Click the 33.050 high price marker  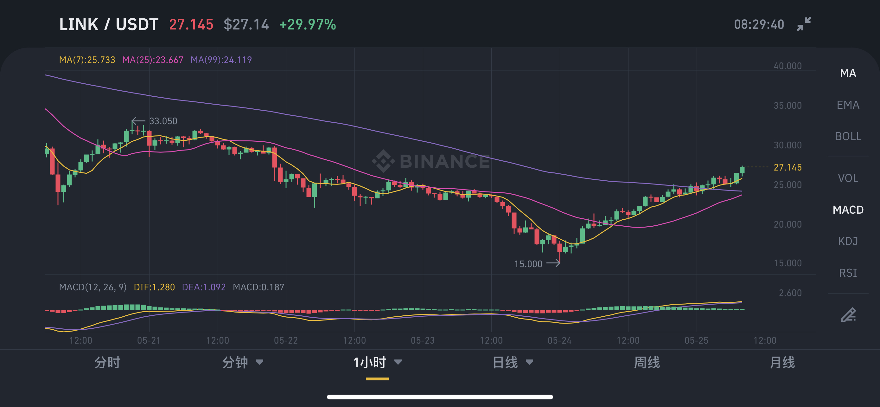(163, 121)
